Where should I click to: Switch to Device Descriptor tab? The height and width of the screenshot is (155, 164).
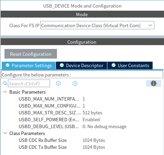click(x=81, y=65)
